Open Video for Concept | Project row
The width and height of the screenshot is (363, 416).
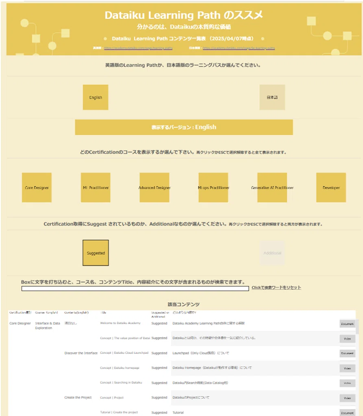[348, 398]
